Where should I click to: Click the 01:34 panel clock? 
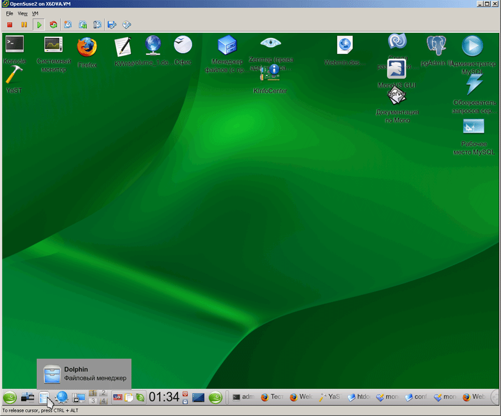164,397
